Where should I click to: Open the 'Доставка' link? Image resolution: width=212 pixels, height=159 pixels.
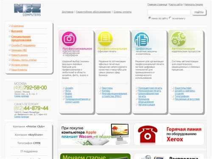(x=67, y=12)
